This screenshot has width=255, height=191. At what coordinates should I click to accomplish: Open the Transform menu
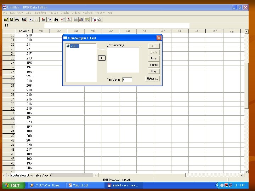(40, 13)
